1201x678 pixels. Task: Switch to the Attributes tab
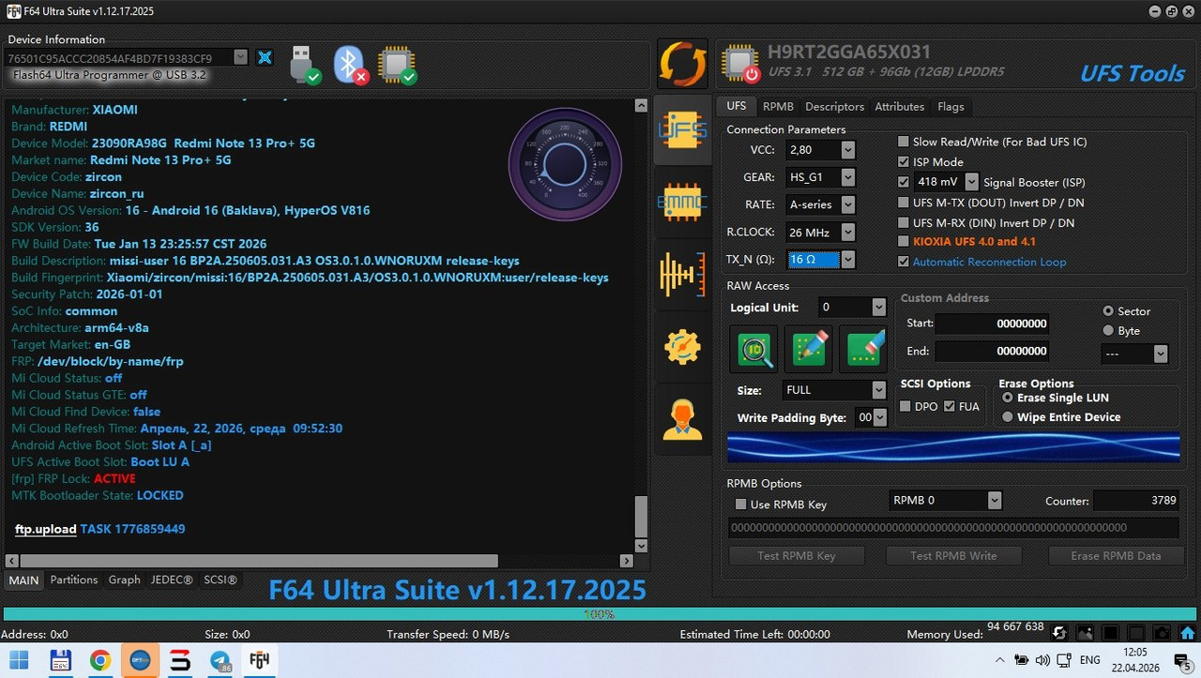[900, 107]
